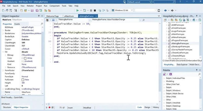Switch to History view tab

pyautogui.click(x=156, y=107)
